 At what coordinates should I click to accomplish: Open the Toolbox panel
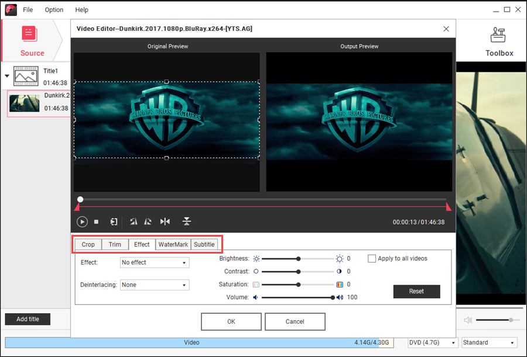pos(499,41)
